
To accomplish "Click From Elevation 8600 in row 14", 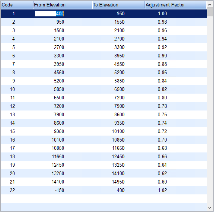I will click(59, 123).
